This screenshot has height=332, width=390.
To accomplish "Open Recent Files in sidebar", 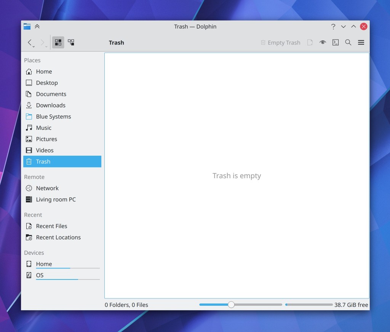I will (51, 226).
